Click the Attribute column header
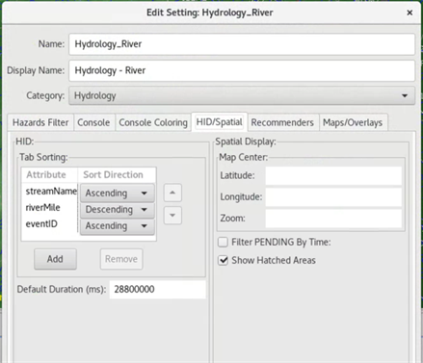423x363 pixels. pos(49,175)
